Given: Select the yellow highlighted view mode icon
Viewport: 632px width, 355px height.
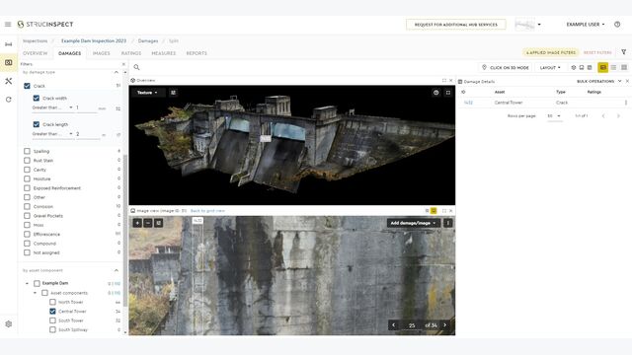Looking at the screenshot, I should pos(603,68).
